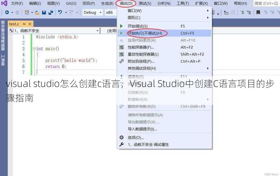Open the x86 platform dropdown
The width and height of the screenshot is (280, 176).
point(111,13)
